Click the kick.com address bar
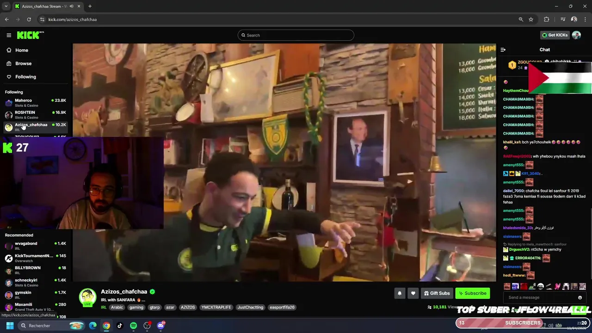The height and width of the screenshot is (333, 592). point(277,19)
